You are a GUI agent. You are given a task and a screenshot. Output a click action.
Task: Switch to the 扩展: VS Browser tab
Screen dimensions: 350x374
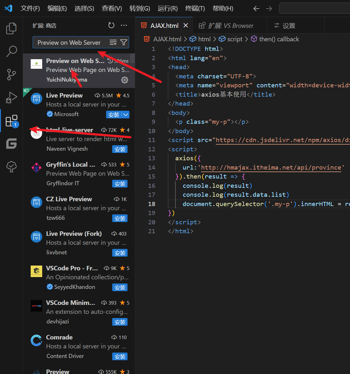(230, 25)
